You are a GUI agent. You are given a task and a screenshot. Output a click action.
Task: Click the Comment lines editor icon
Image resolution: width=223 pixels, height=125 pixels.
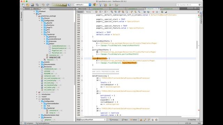coord(162,12)
